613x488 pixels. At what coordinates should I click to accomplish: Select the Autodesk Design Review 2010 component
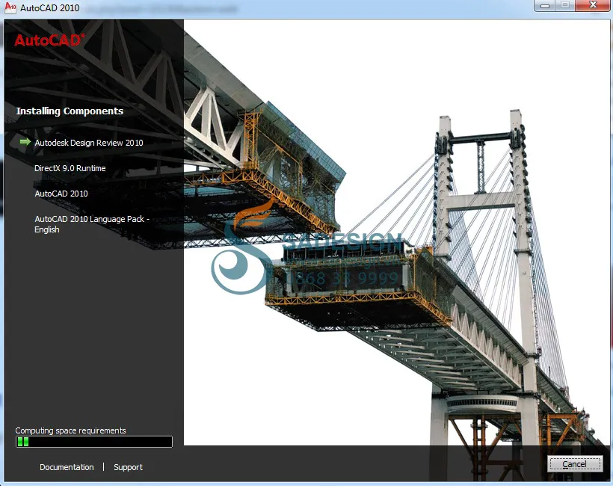(89, 142)
